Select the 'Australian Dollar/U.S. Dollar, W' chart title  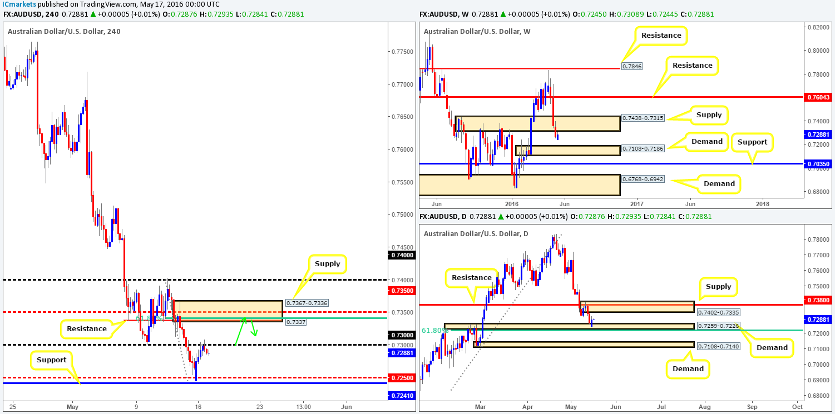click(x=476, y=31)
